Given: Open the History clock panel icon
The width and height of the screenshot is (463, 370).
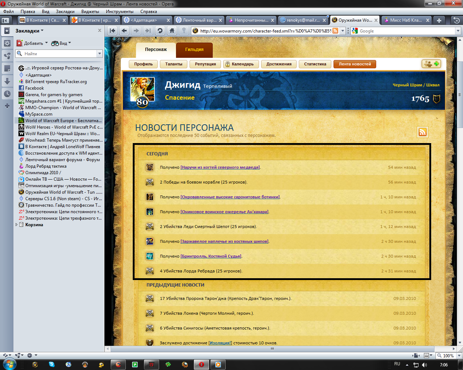Looking at the screenshot, I should [x=7, y=94].
